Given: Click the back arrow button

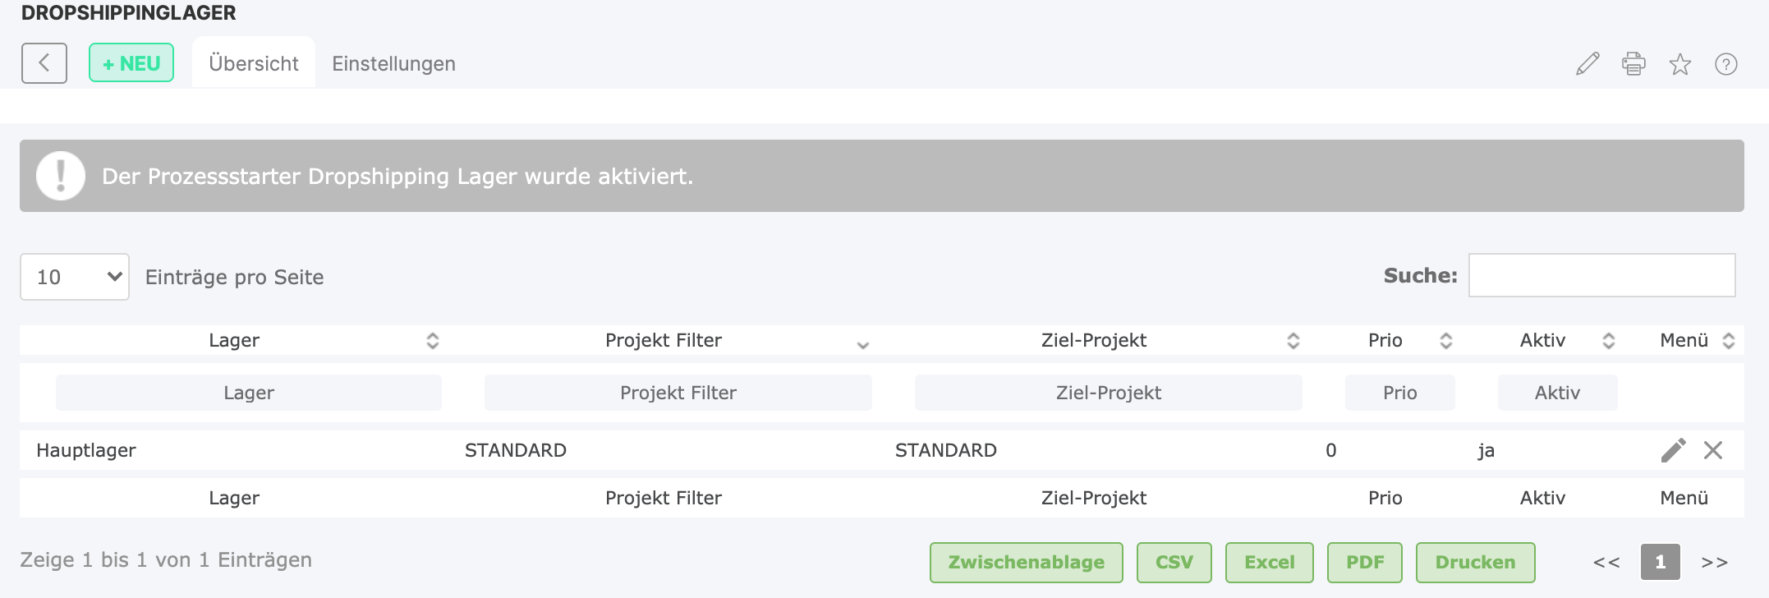Looking at the screenshot, I should pyautogui.click(x=44, y=63).
